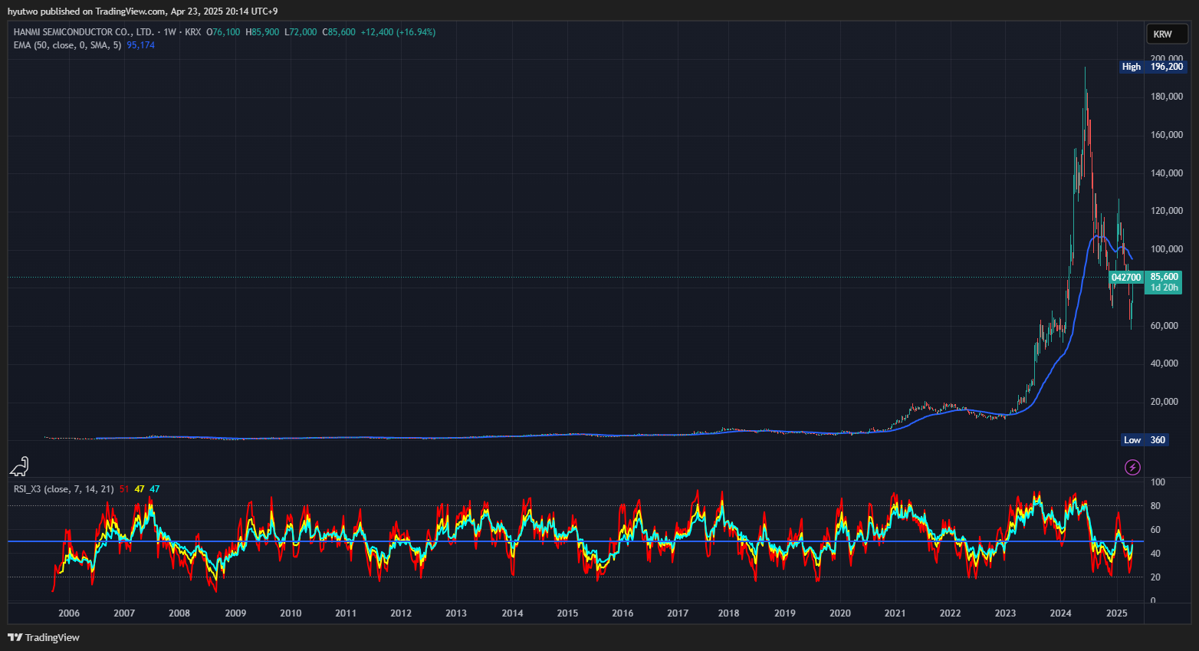Click the High 196,200 price label
The height and width of the screenshot is (651, 1199).
(1153, 67)
